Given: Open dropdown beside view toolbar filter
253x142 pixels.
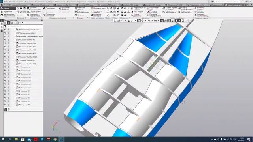Looking at the screenshot, I should [179, 21].
